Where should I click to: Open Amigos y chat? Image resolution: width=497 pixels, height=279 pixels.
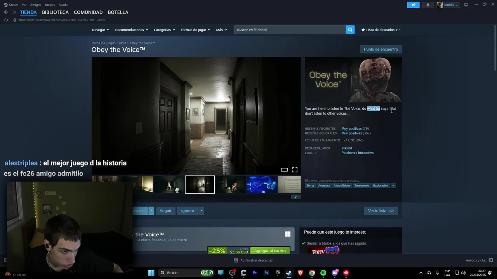479,260
